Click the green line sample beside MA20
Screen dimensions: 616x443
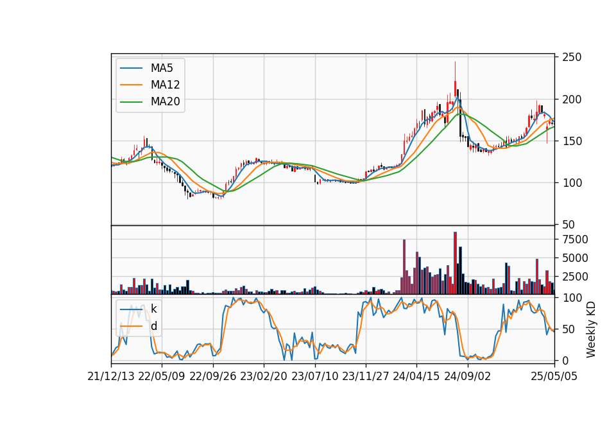131,102
